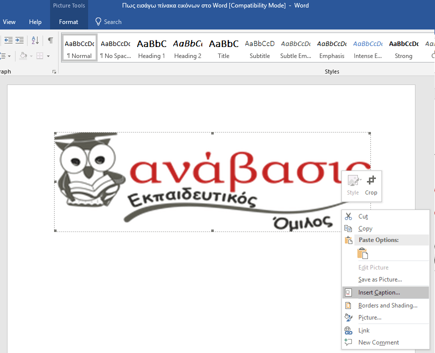Click the Decrease Indent icon
This screenshot has width=435, height=353.
coord(9,40)
